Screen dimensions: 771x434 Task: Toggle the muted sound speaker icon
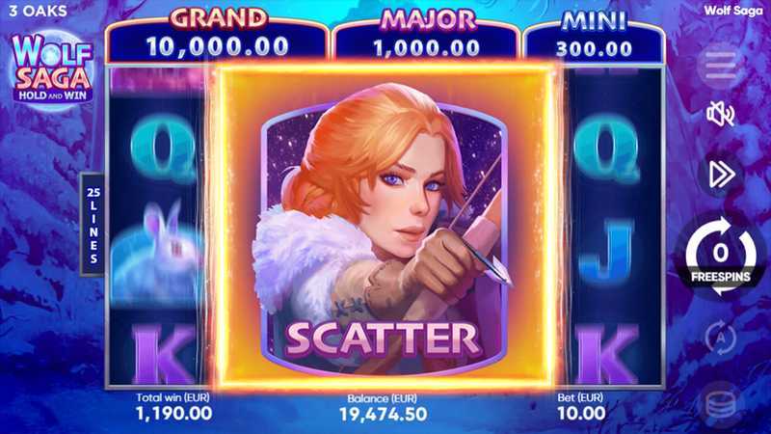pos(720,114)
